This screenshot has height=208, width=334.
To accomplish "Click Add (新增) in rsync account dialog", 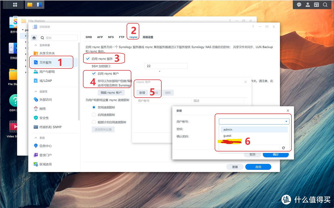I will coord(142,93).
